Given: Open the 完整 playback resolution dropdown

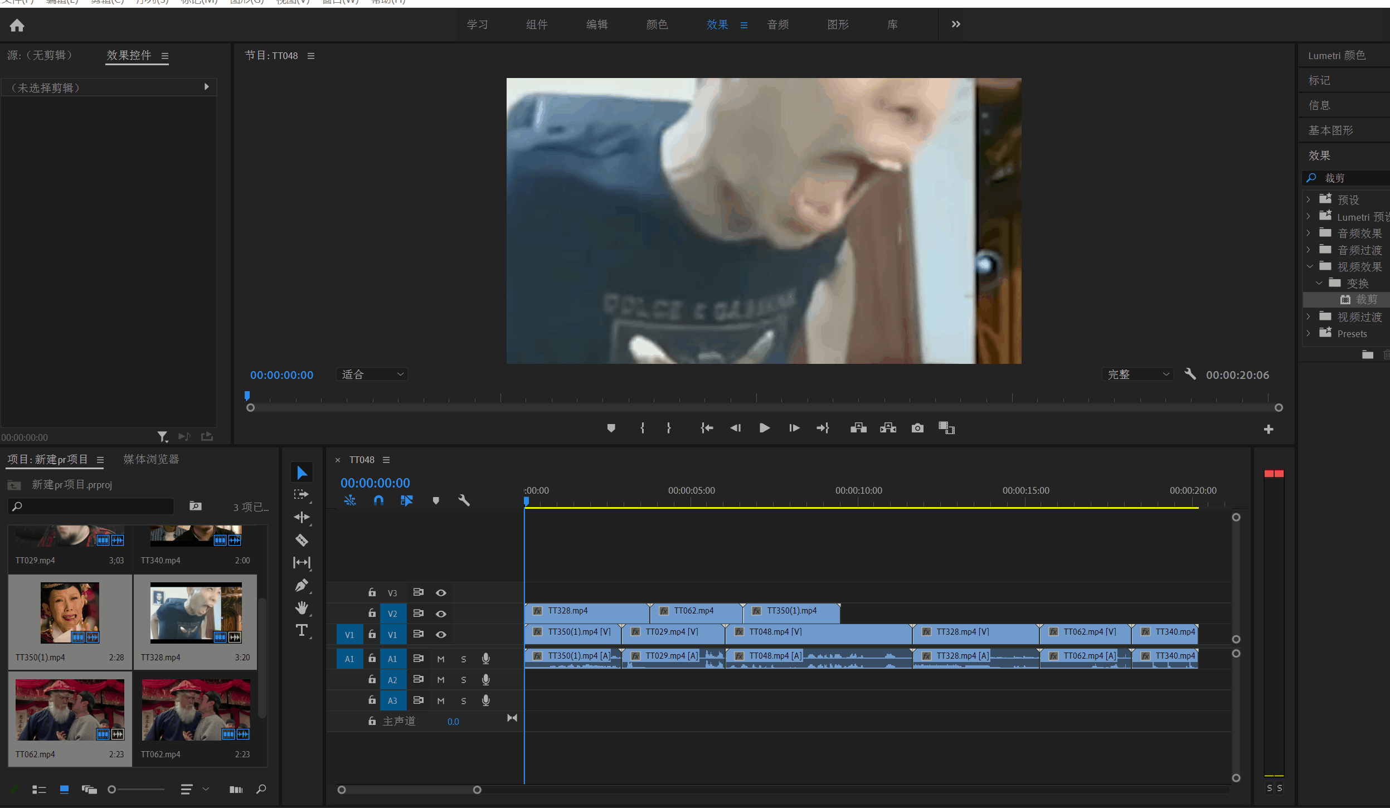Looking at the screenshot, I should point(1138,374).
